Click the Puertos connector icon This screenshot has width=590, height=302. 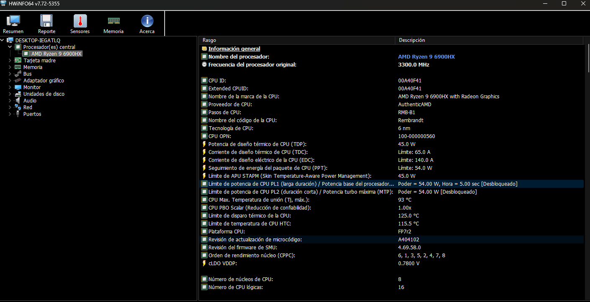(x=18, y=114)
